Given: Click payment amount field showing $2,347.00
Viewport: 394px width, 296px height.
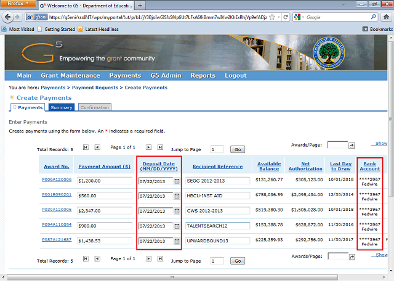Looking at the screenshot, I should click(x=103, y=210).
